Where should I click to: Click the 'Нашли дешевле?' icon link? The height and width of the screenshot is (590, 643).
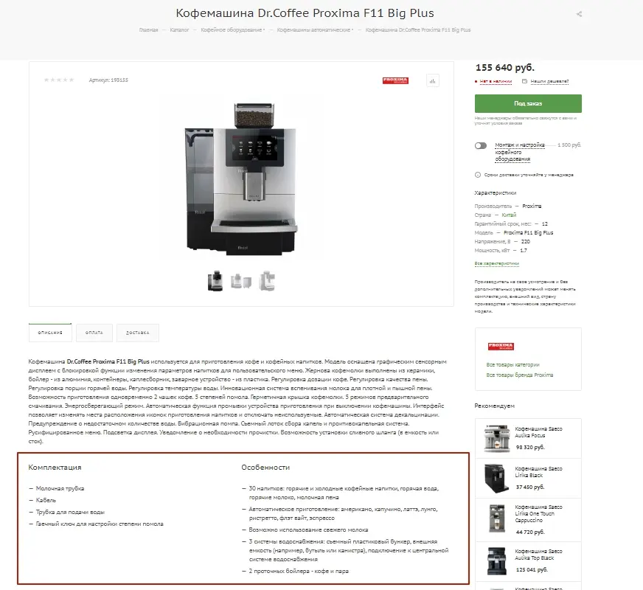click(x=524, y=81)
